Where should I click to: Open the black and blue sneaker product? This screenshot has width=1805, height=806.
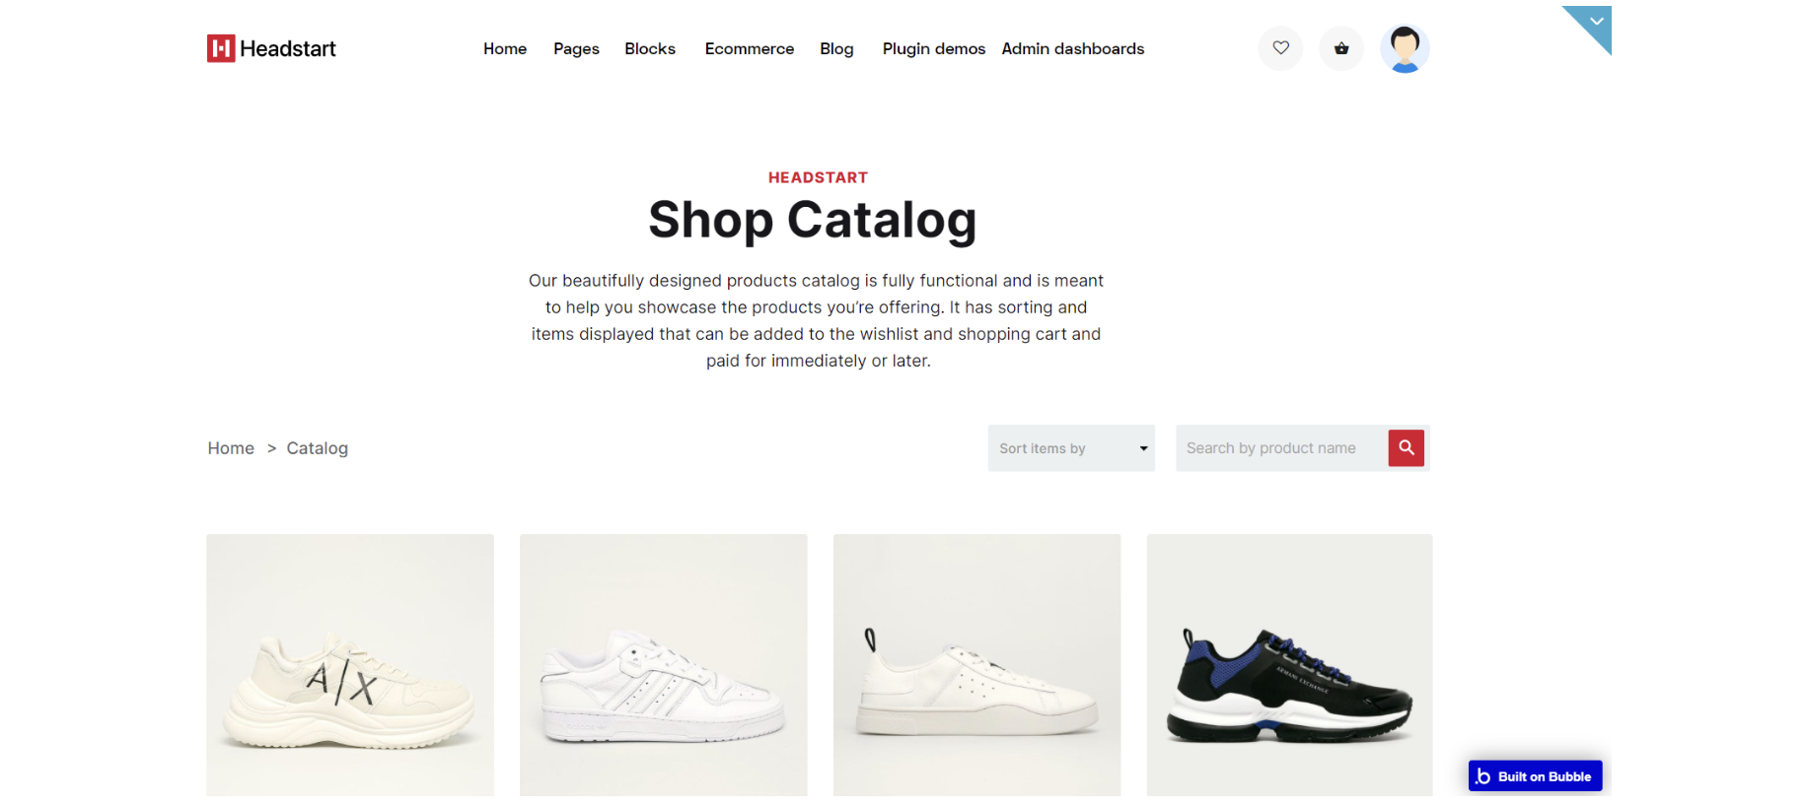coord(1289,665)
